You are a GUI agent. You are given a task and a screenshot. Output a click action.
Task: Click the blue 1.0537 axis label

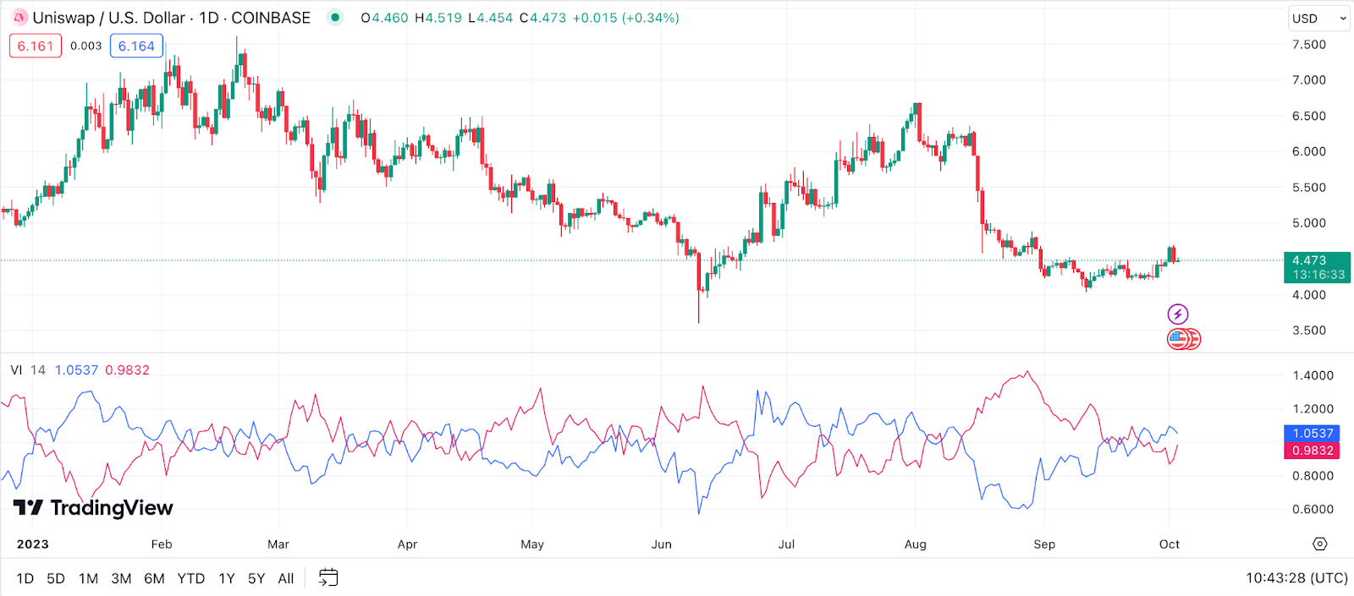click(x=1313, y=433)
